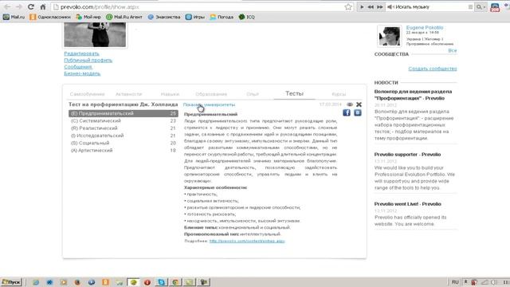
Task: Click the browser forward arrow
Action: [x=19, y=7]
